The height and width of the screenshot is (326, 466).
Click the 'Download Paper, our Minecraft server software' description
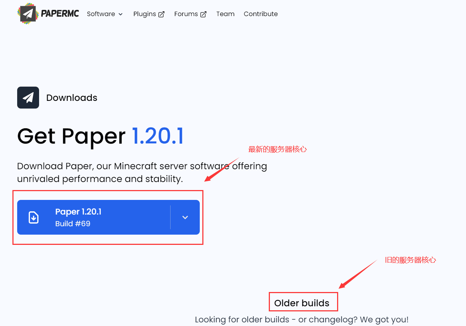point(142,173)
